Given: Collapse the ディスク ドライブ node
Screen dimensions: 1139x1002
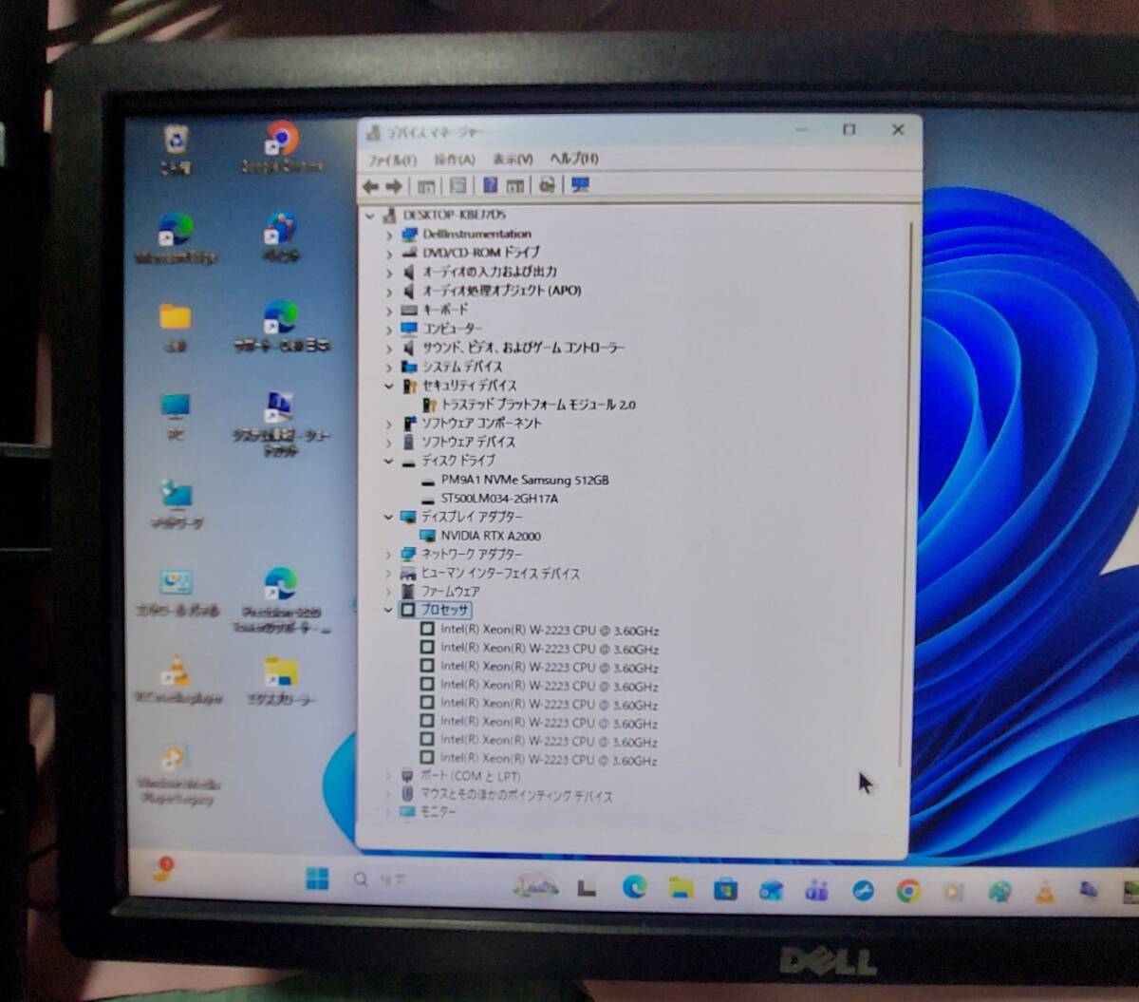Looking at the screenshot, I should (x=388, y=461).
